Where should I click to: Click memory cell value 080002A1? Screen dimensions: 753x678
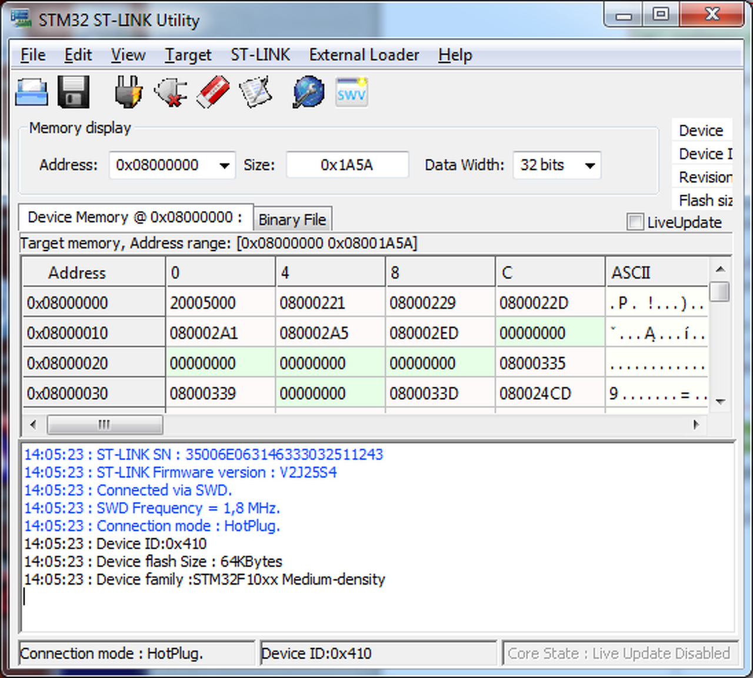point(221,333)
